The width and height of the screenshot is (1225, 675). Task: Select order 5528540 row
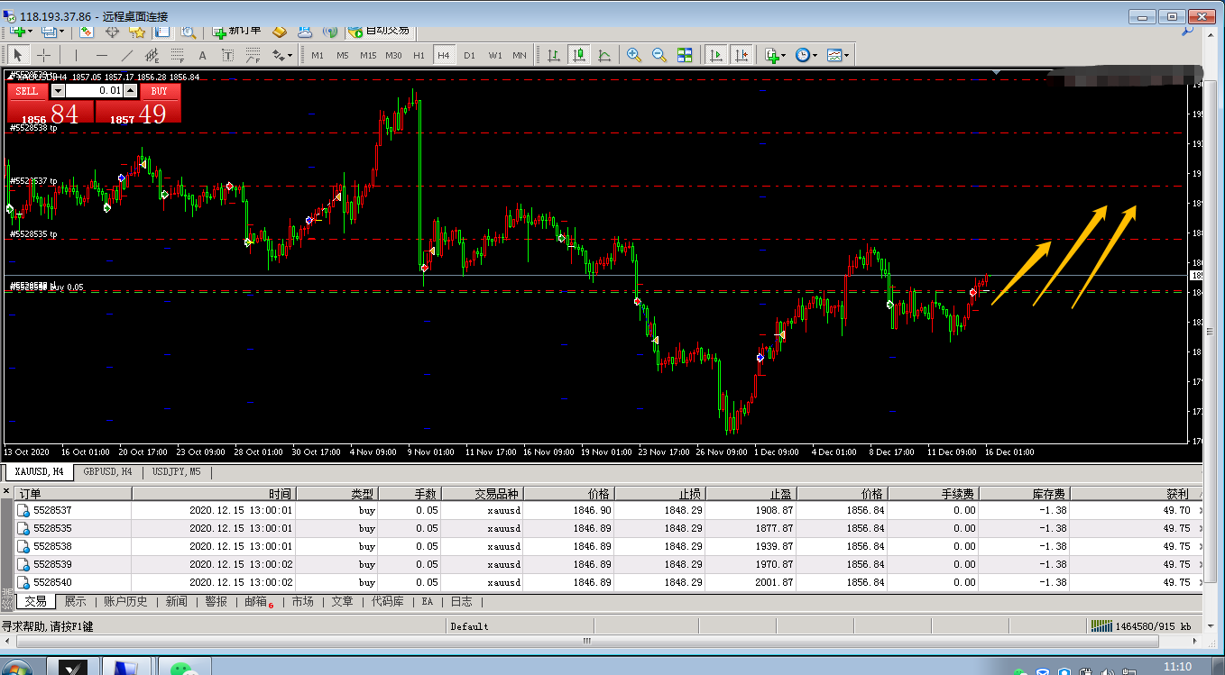pos(609,582)
